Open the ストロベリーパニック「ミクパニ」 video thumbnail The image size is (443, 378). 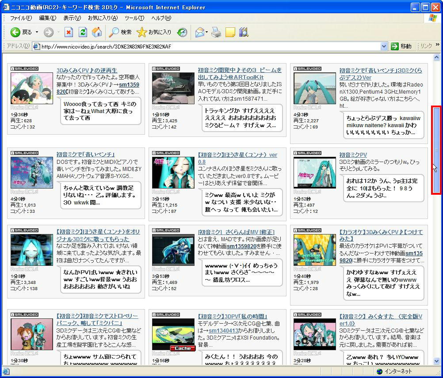pyautogui.click(x=32, y=334)
